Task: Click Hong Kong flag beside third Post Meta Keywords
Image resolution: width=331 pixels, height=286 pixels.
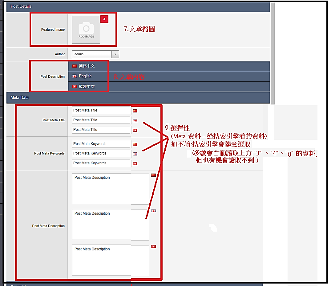Action: tap(135, 164)
